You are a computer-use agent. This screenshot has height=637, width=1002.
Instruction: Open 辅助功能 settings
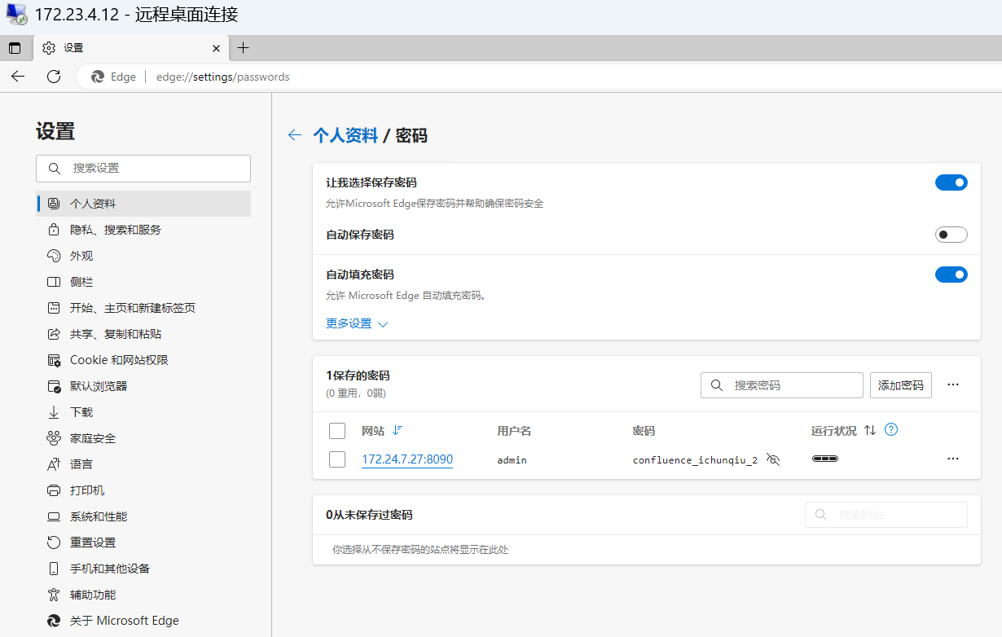pos(143,595)
